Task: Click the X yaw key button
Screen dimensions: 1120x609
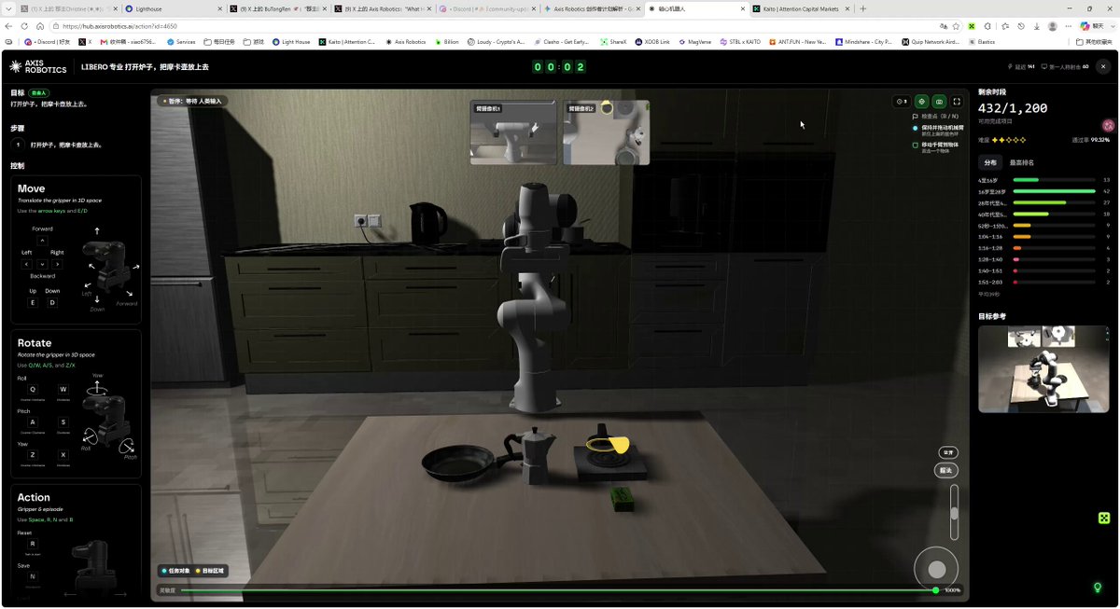Action: click(x=63, y=454)
